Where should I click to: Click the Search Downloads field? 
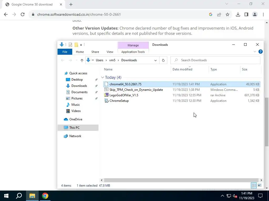[x=215, y=60]
